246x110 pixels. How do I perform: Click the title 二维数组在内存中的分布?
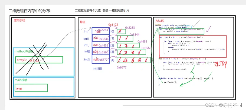pos(30,11)
